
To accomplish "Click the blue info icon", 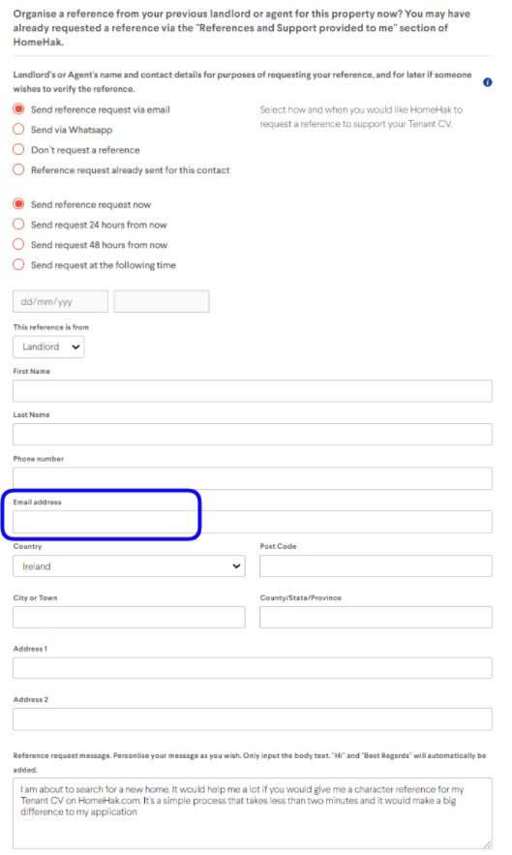I will tap(488, 82).
